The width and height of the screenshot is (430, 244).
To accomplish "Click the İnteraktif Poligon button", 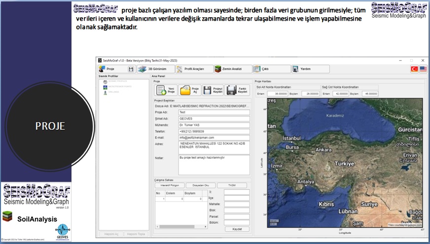I will 170,186.
